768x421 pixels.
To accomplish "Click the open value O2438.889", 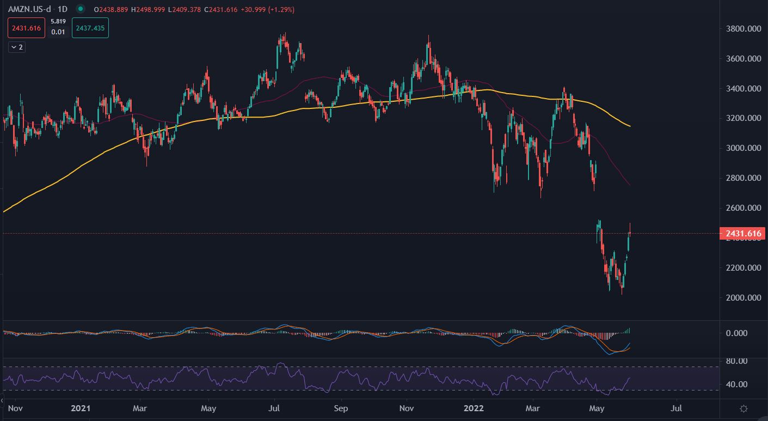I will point(112,9).
